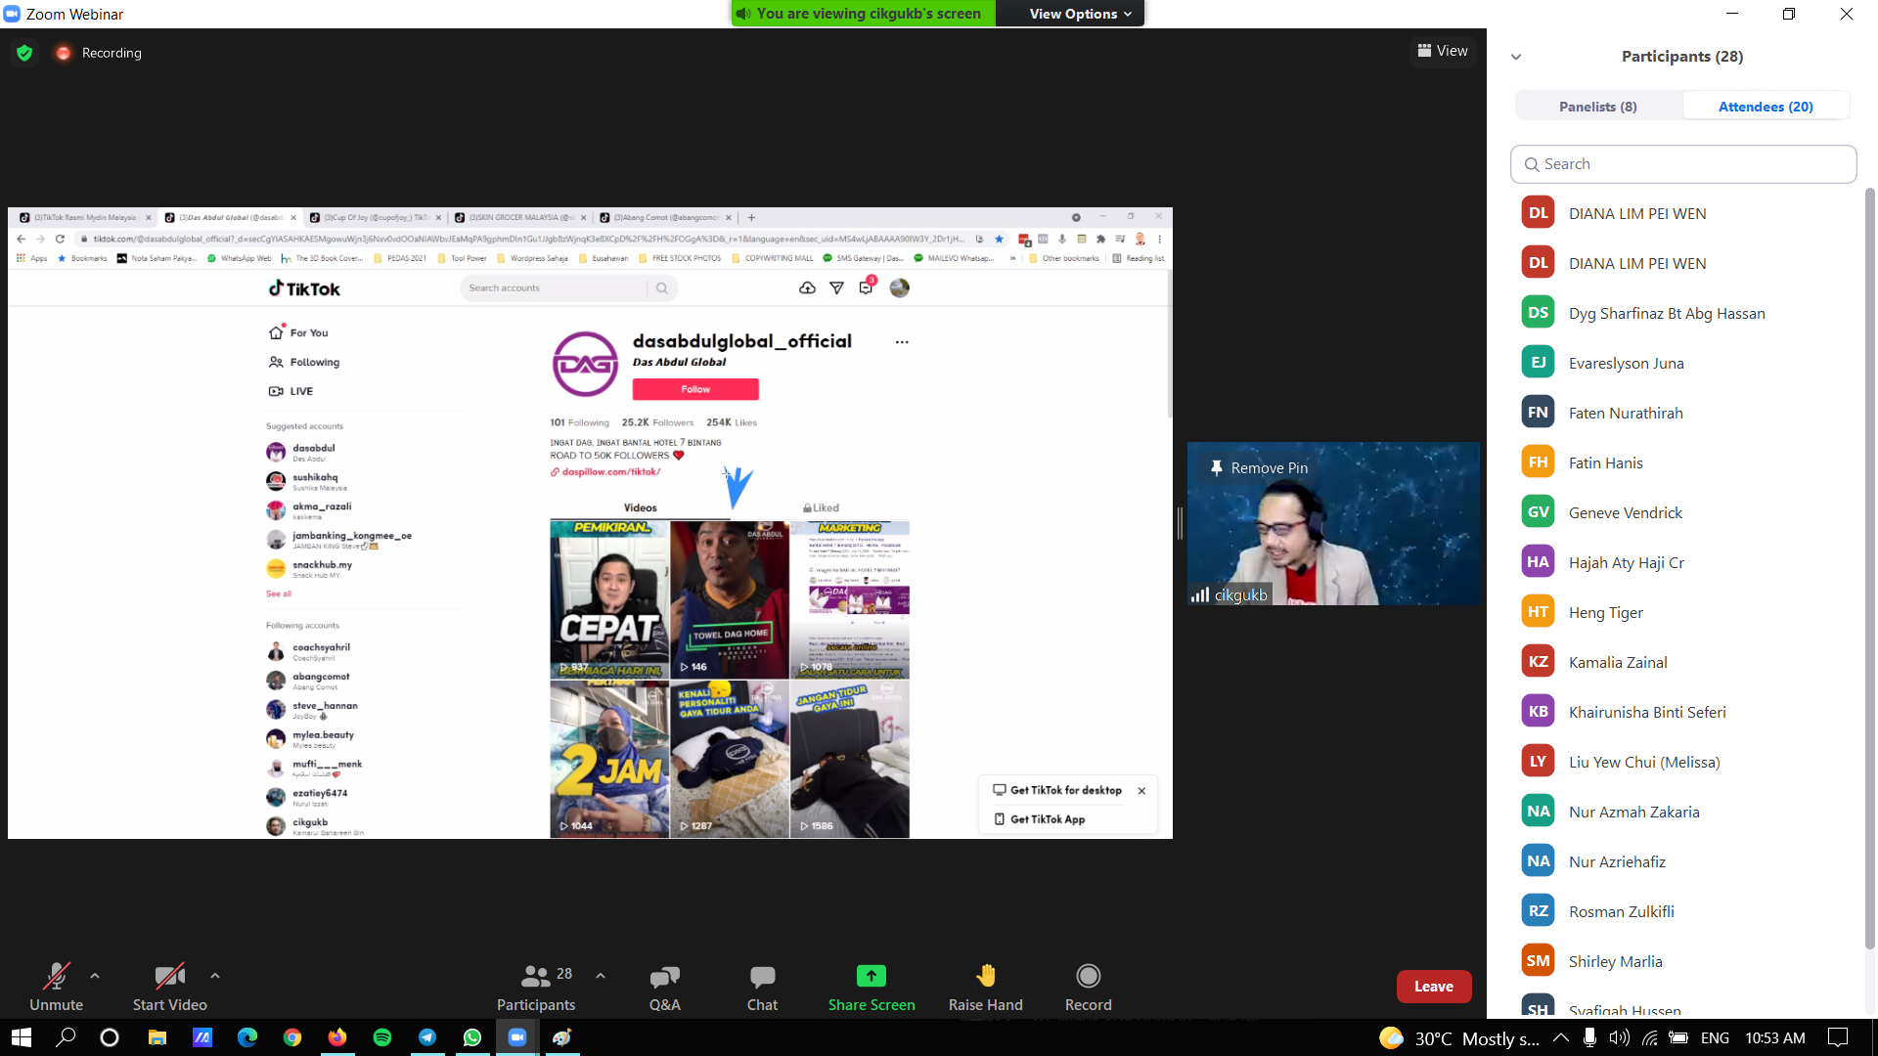Select attendee Faten Nurathirah
Image resolution: width=1878 pixels, height=1056 pixels.
(1682, 413)
